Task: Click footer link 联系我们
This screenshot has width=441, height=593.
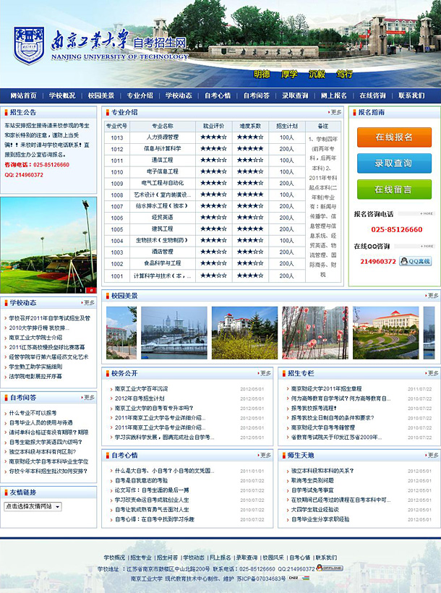Action: coord(326,558)
